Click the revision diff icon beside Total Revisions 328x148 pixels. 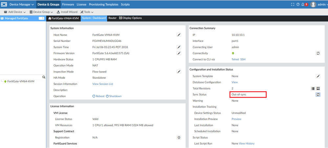pos(318,88)
